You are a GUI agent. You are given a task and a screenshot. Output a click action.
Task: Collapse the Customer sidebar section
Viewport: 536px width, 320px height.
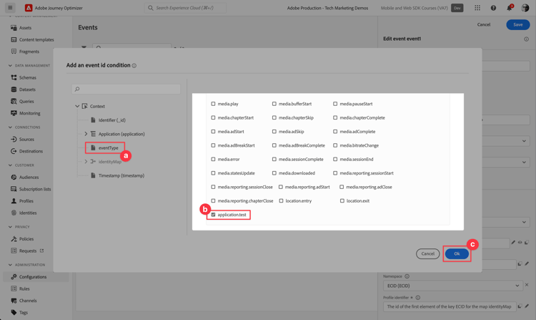coord(10,165)
